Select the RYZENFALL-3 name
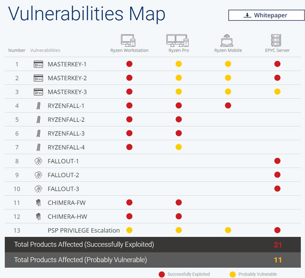The width and height of the screenshot is (305, 278). (x=66, y=133)
